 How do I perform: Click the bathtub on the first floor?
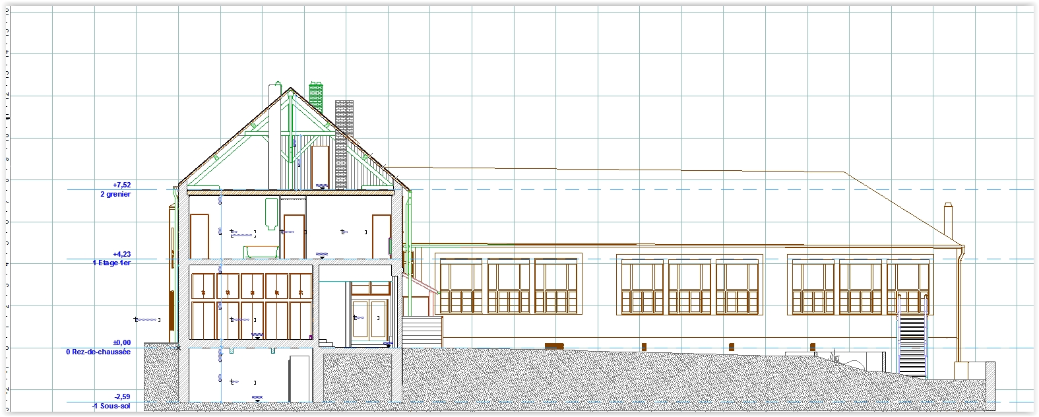[x=261, y=252]
